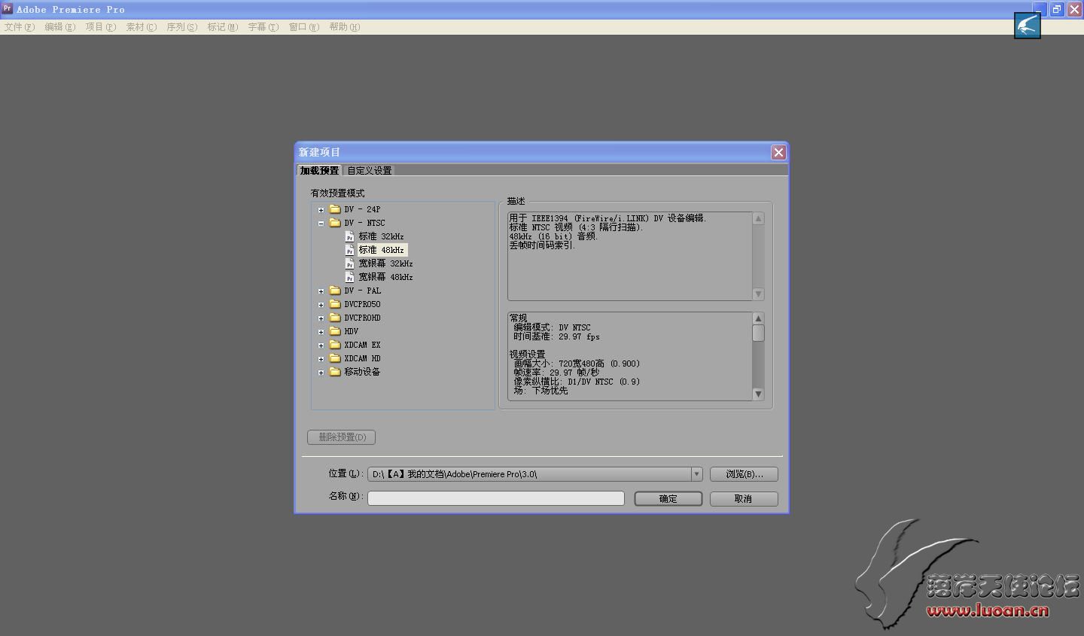Click the blue bird icon top right
The height and width of the screenshot is (636, 1084).
1028,26
